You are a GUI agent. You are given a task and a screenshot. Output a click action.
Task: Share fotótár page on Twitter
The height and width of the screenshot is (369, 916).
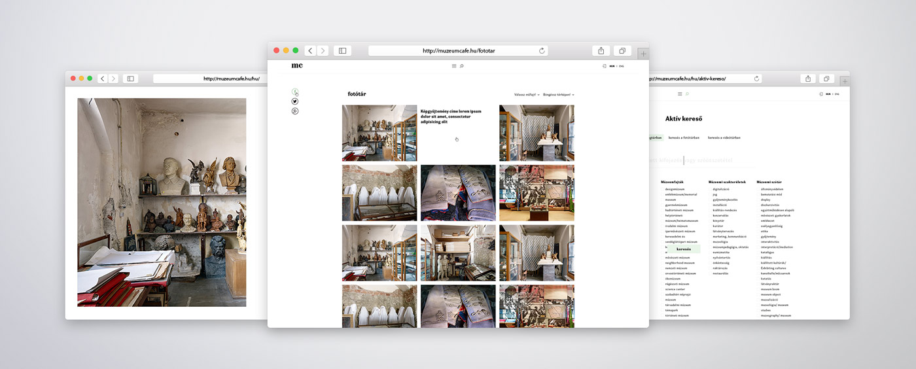pos(295,101)
